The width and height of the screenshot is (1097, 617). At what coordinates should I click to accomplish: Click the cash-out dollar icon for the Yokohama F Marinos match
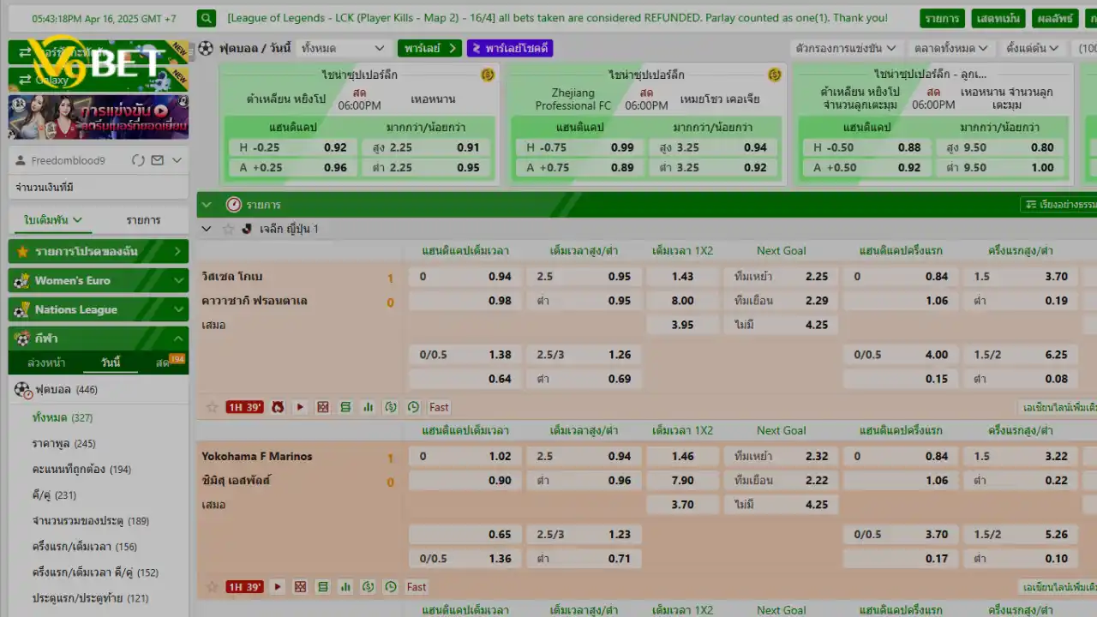(369, 587)
